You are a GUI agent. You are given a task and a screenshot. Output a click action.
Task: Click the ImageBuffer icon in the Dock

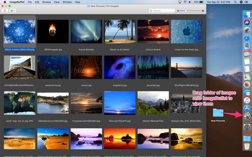point(247,116)
